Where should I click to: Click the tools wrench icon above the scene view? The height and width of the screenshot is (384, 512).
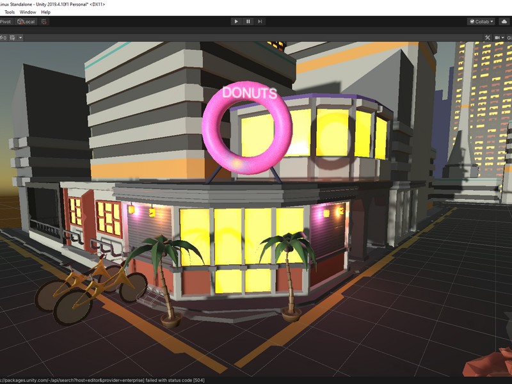pyautogui.click(x=488, y=36)
